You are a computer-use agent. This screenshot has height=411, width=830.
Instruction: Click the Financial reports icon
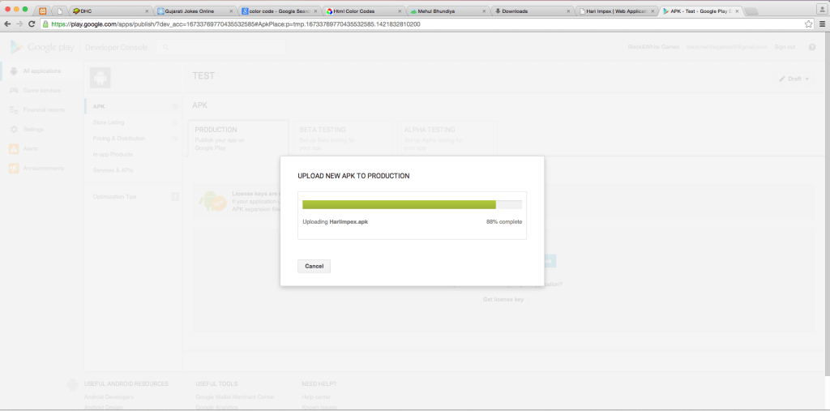point(14,110)
